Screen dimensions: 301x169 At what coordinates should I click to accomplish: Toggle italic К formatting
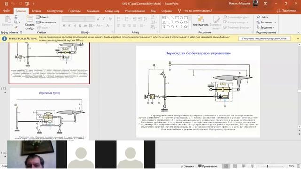pyautogui.click(x=69, y=26)
